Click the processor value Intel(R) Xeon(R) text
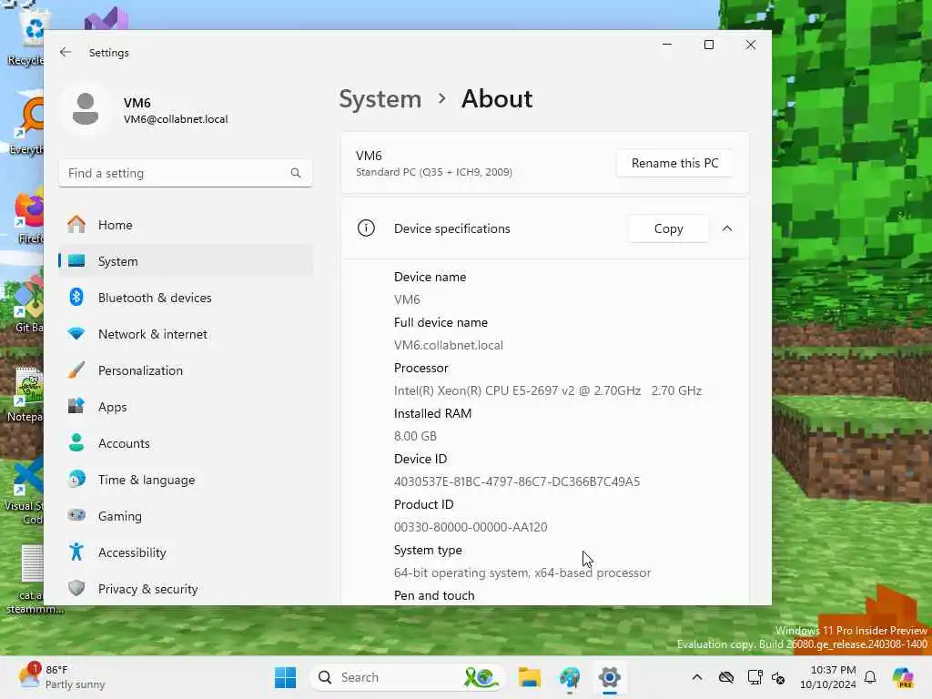This screenshot has width=932, height=699. tap(547, 390)
